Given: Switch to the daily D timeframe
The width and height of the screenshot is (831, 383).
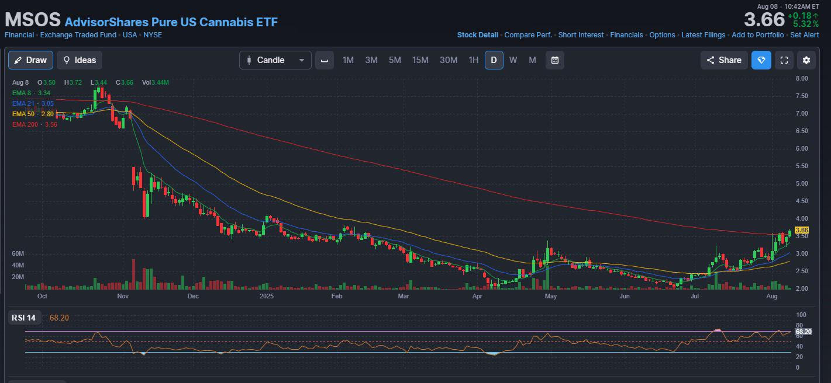Looking at the screenshot, I should [x=494, y=60].
